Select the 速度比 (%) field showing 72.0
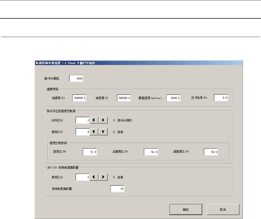Image resolution: width=261 pixels, height=219 pixels. point(90,152)
